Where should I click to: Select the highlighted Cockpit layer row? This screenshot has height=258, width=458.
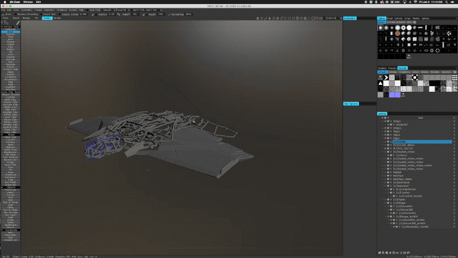(x=422, y=142)
